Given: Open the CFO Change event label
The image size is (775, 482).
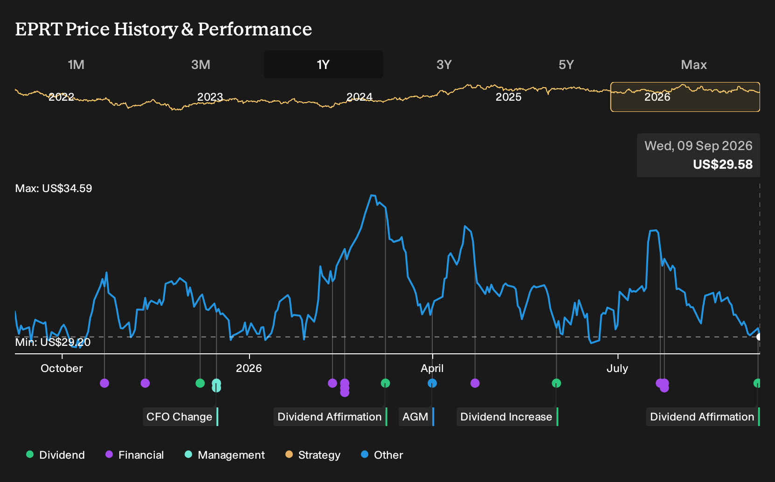Looking at the screenshot, I should (180, 417).
